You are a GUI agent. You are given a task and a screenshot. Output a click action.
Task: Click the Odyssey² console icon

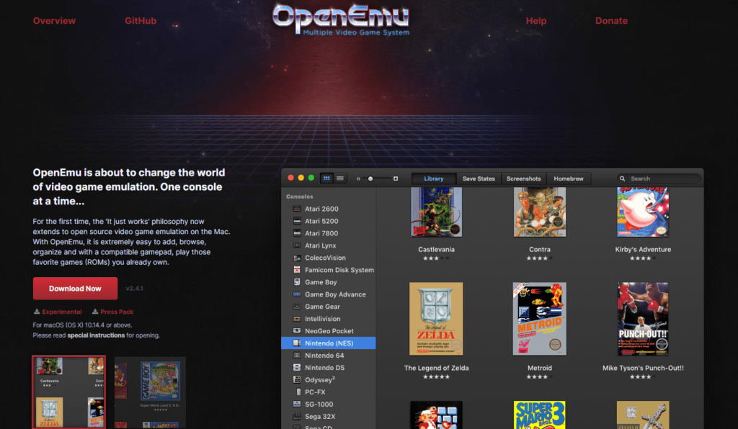tap(297, 379)
